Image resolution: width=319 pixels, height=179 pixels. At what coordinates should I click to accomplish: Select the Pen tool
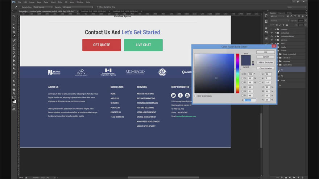pos(14,73)
